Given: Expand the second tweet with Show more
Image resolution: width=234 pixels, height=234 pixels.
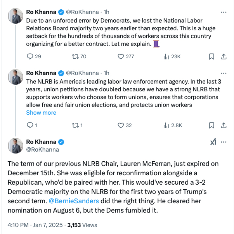Looking at the screenshot, I should pos(41,113).
